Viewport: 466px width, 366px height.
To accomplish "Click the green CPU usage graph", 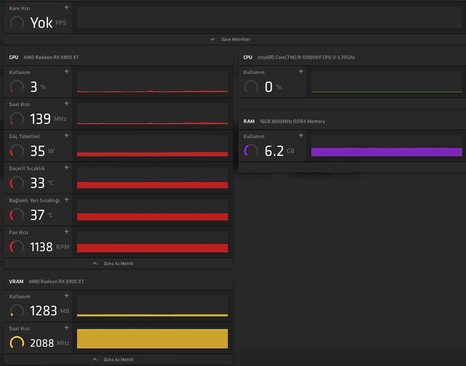I will tap(387, 82).
